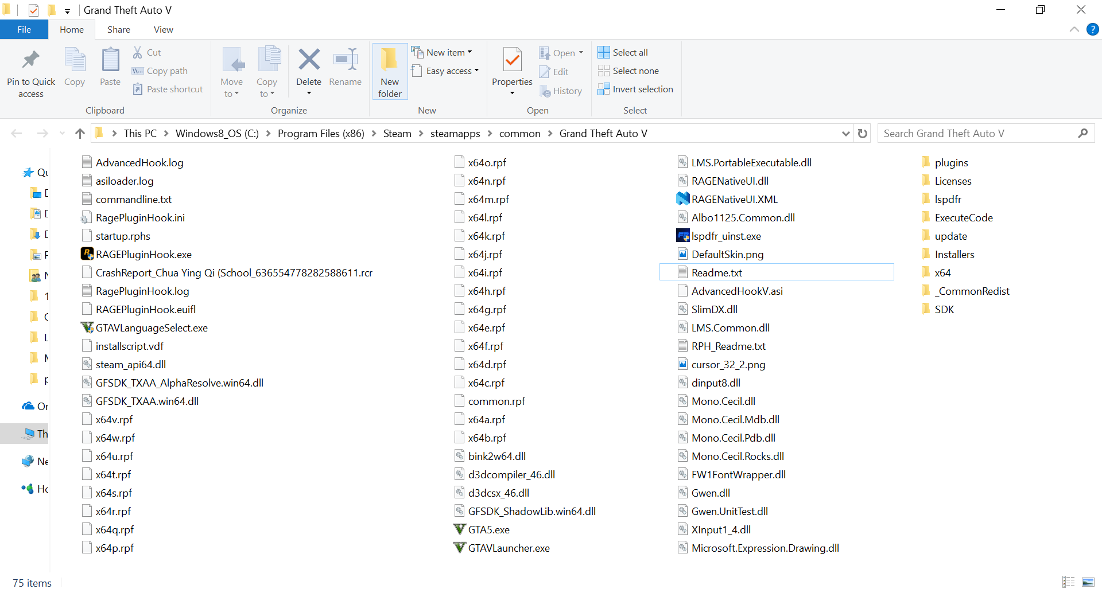Navigate to Steam in the breadcrumb
This screenshot has height=593, width=1102.
397,133
